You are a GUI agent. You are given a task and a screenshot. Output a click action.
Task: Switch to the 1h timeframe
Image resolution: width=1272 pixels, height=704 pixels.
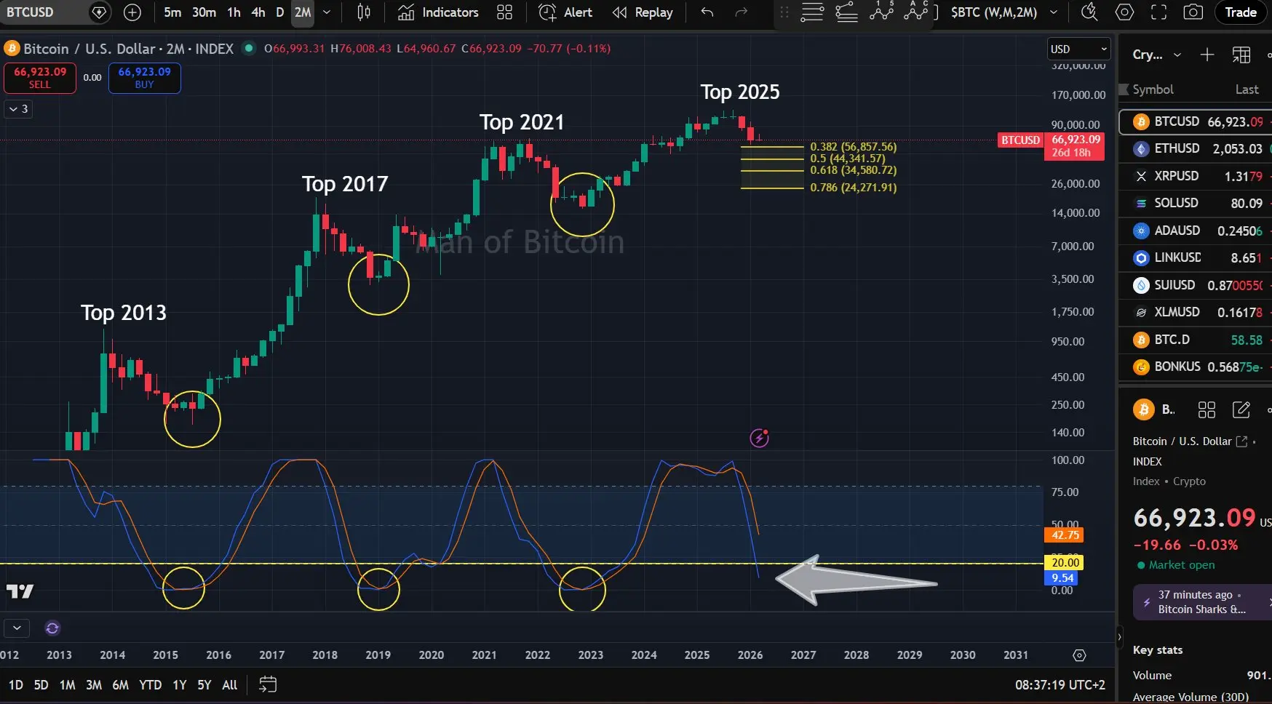[234, 12]
